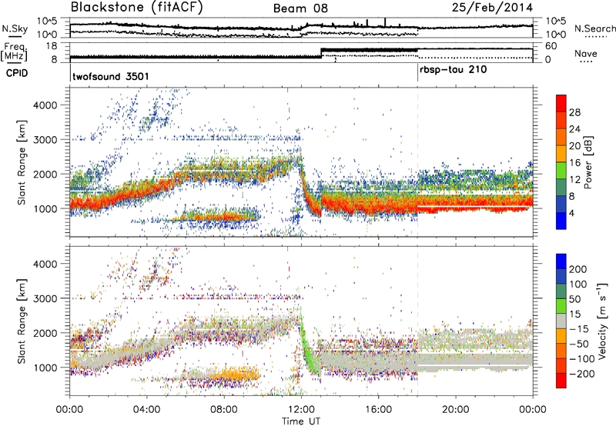Click the '200' tick on the velocity colorbar

click(578, 269)
